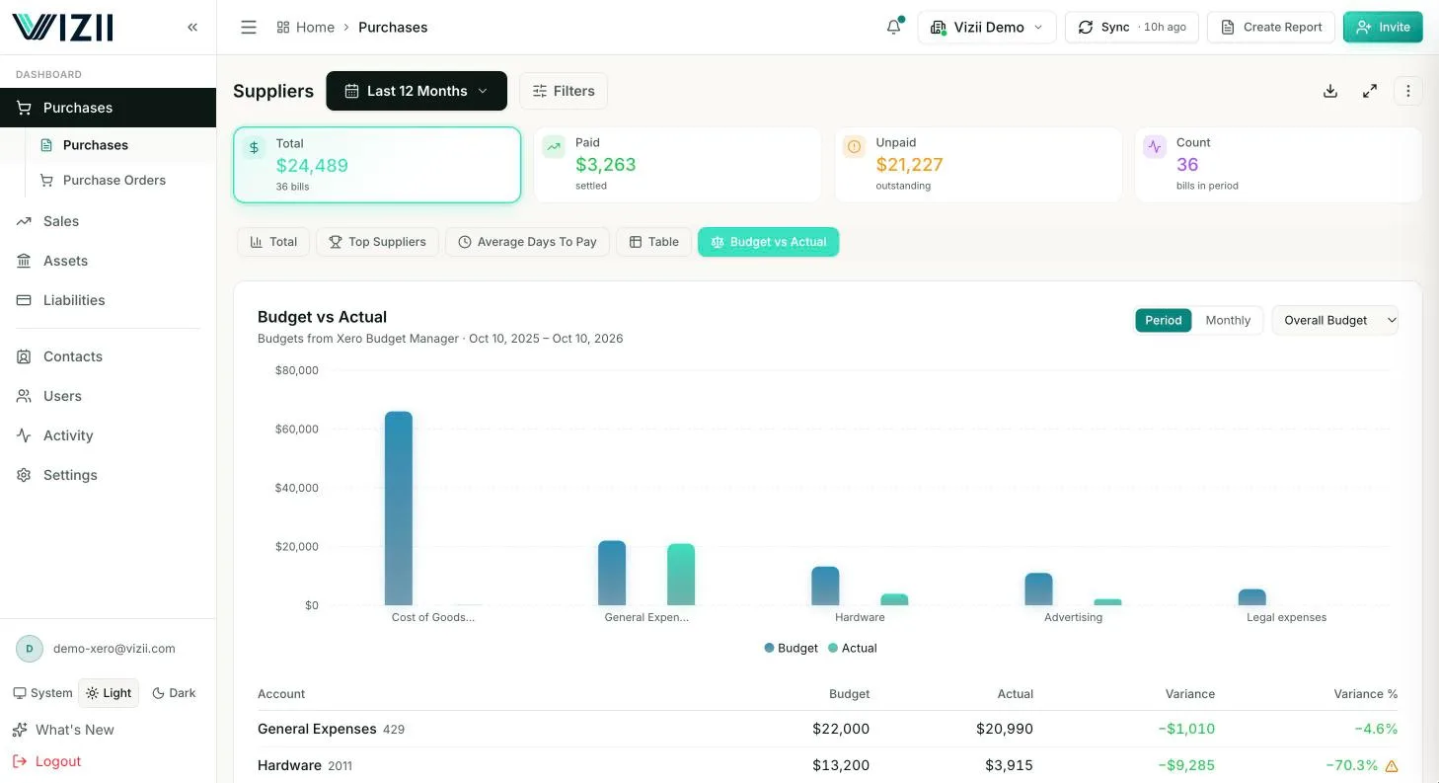Open the Average Days To Pay tab
The height and width of the screenshot is (783, 1439).
(527, 242)
